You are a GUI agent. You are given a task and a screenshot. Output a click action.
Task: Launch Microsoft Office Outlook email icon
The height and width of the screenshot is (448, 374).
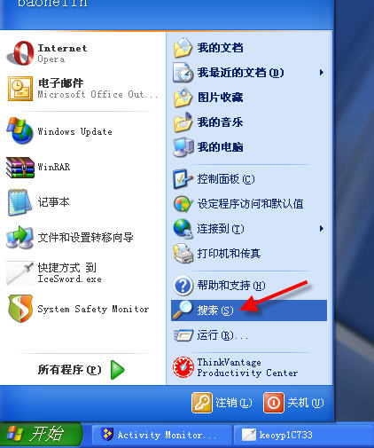tap(20, 89)
